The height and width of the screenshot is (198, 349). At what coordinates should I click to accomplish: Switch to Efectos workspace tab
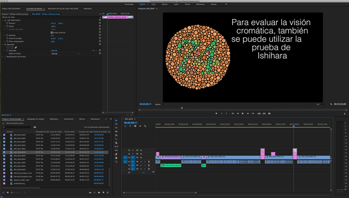[165, 4]
